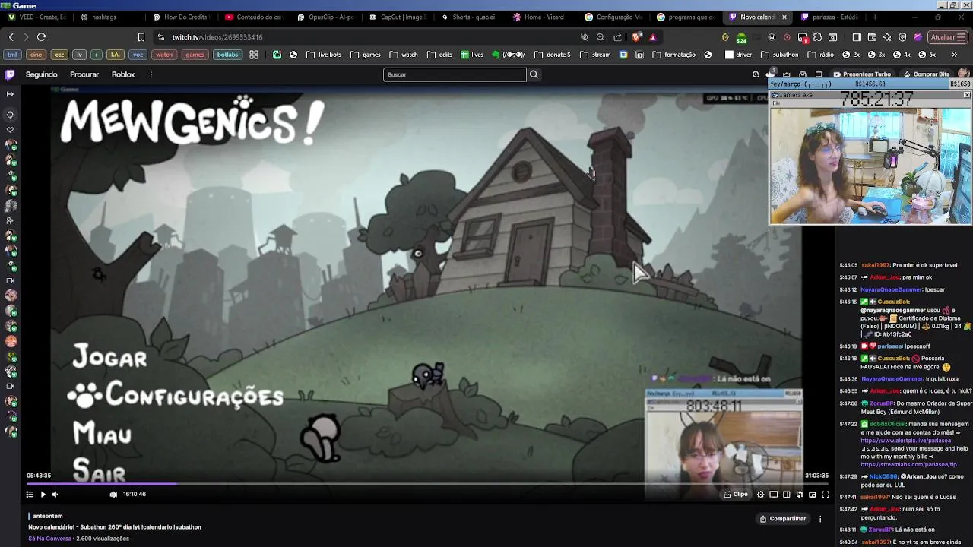This screenshot has height=547, width=973.
Task: Switch to the VEED browser tab
Action: pos(36,17)
